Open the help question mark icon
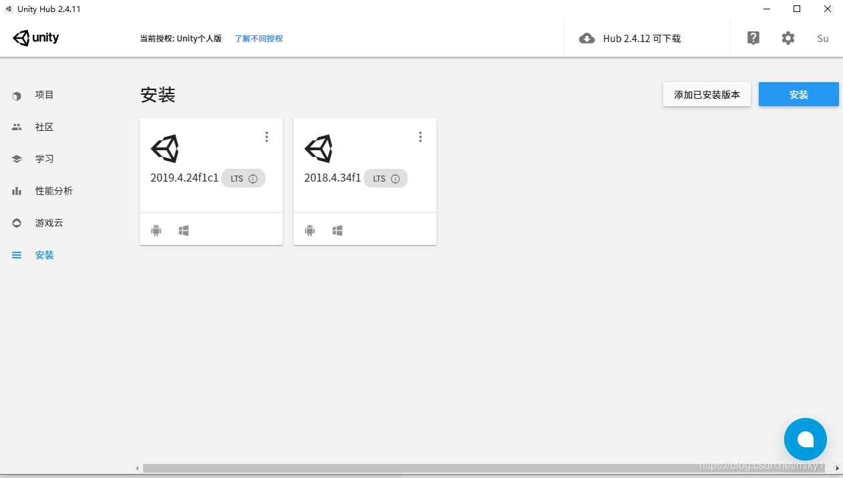This screenshot has width=843, height=478. pos(753,38)
